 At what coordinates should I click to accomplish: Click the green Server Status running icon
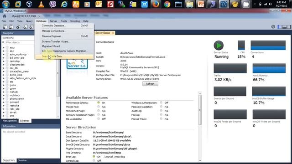click(x=219, y=45)
